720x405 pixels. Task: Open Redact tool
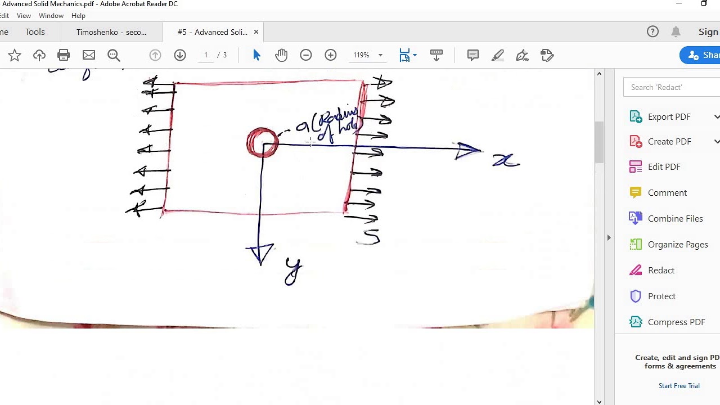pos(652,271)
